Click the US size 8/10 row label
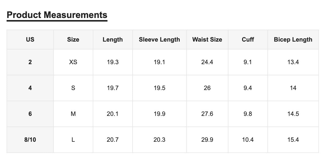The height and width of the screenshot is (159, 326). pyautogui.click(x=30, y=140)
